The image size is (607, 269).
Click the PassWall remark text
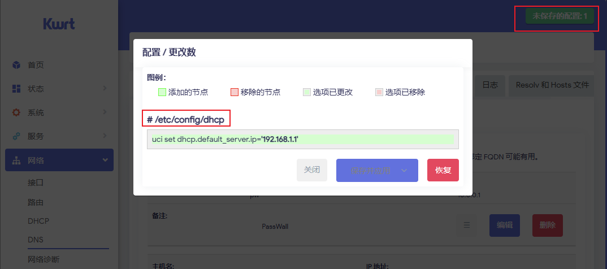[x=275, y=227]
